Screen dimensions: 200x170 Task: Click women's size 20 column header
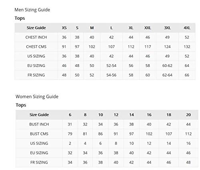188,115
